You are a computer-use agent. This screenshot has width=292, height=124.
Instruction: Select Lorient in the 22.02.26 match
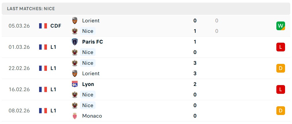pos(91,73)
